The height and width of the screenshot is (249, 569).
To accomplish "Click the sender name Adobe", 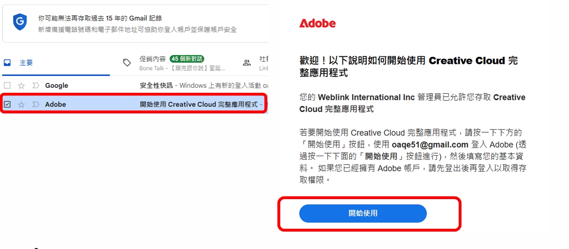I will [56, 104].
